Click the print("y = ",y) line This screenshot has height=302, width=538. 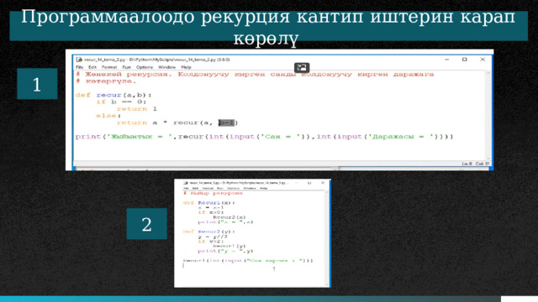(x=225, y=251)
